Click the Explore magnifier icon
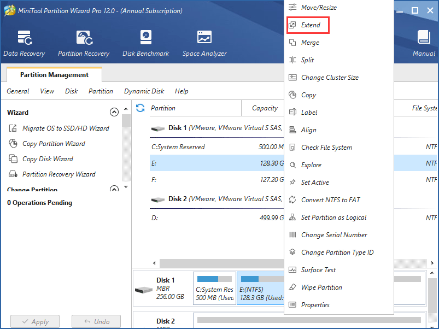 click(x=292, y=165)
